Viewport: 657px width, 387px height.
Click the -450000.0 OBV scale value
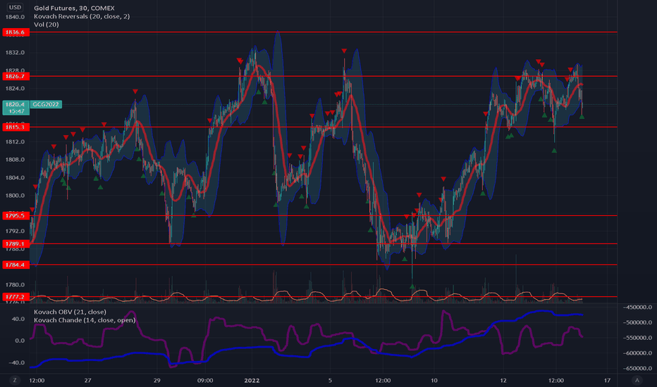[x=638, y=307]
